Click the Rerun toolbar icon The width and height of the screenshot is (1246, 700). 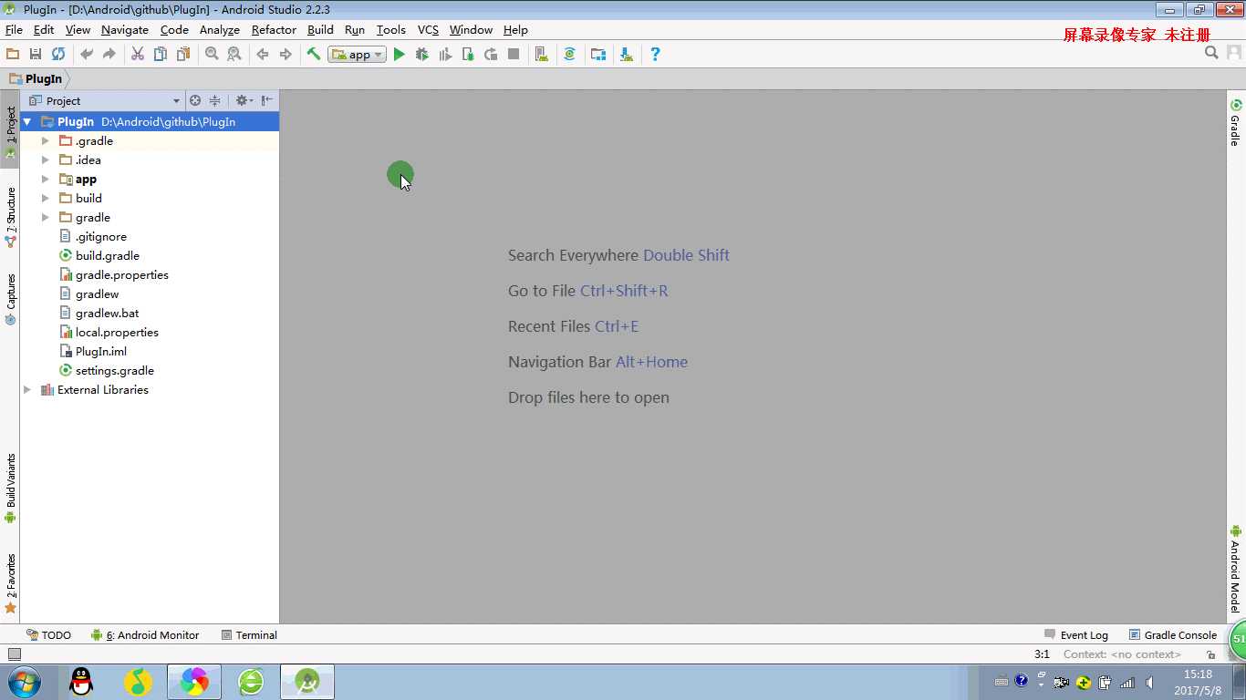[x=491, y=54]
